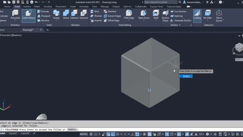Open the Visualize ribbon tab
243x137 pixels.
[x=48, y=6]
